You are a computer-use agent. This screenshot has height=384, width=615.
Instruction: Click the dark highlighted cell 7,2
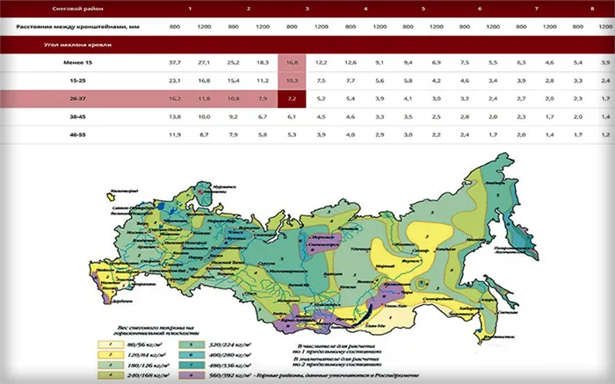[293, 98]
